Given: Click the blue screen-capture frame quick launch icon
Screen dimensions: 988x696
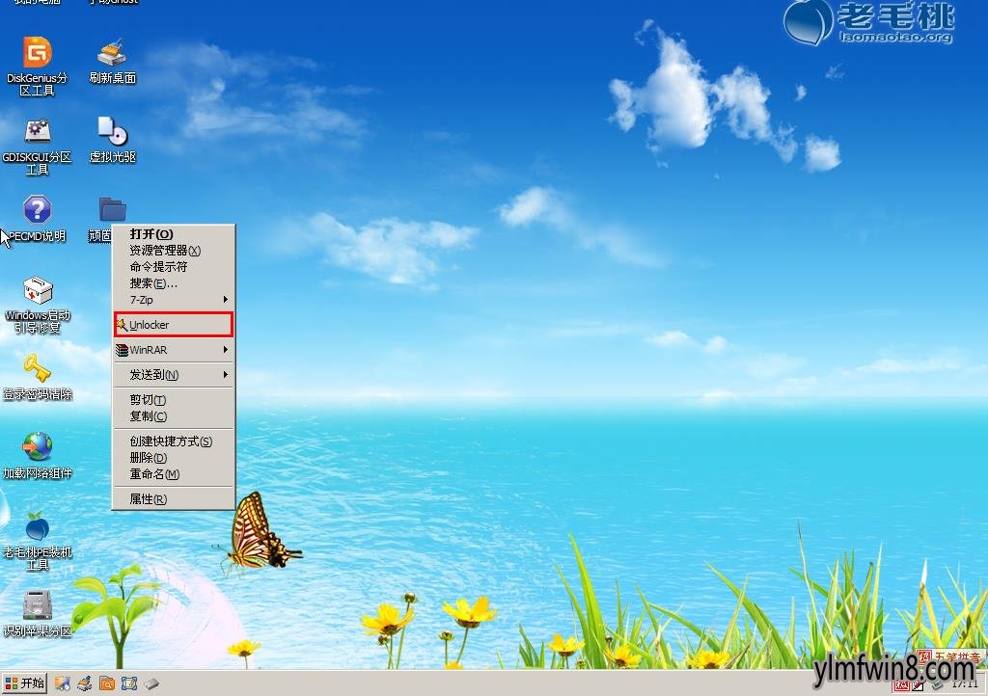Looking at the screenshot, I should [129, 683].
